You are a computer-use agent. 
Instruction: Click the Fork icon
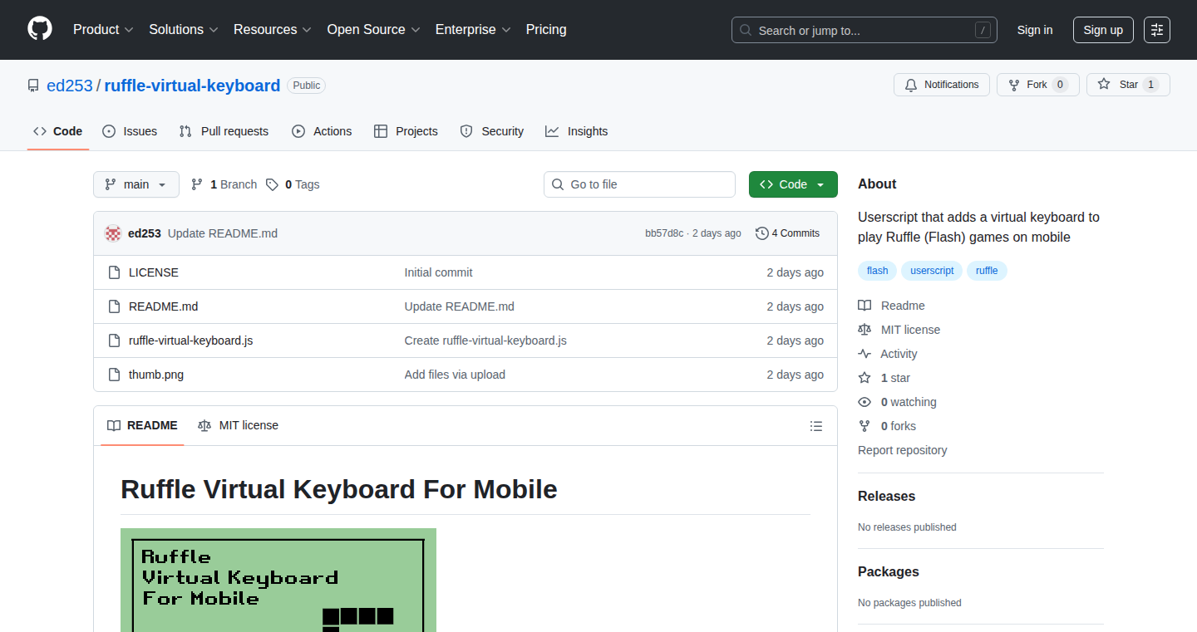coord(1014,85)
